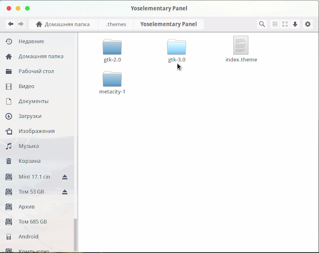319x253 pixels.
Task: Click the Архив drive icon
Action: [9, 207]
